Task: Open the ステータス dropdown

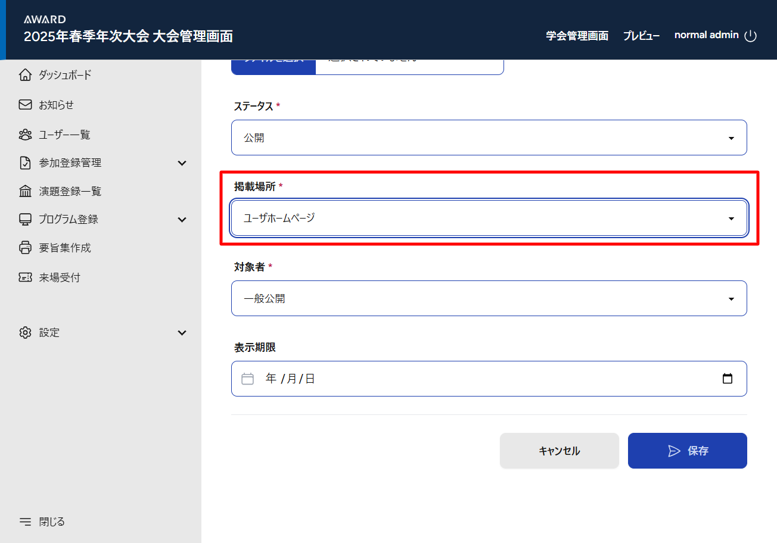Action: click(489, 138)
